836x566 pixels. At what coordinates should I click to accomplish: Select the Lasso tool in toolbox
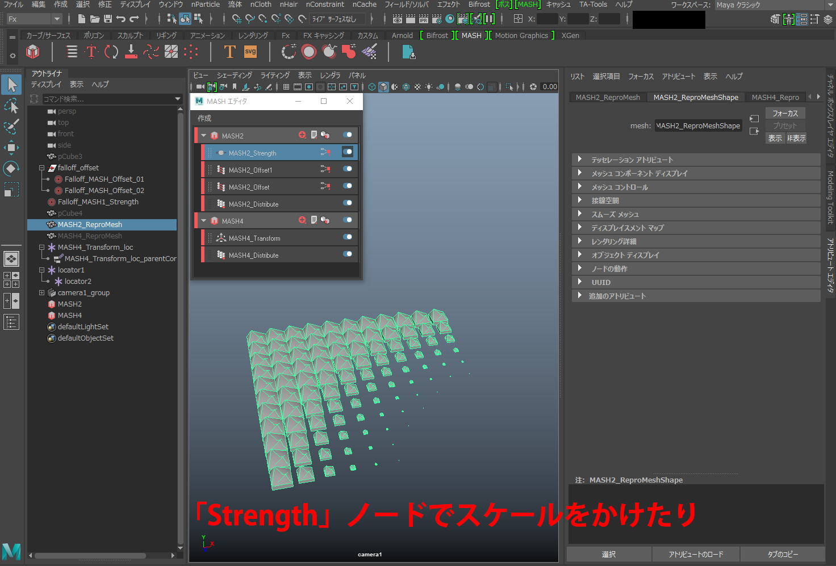[x=11, y=106]
